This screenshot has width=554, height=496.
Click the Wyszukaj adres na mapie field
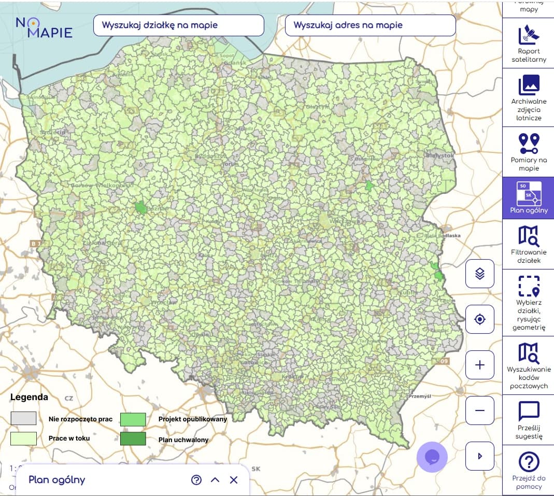(x=370, y=25)
